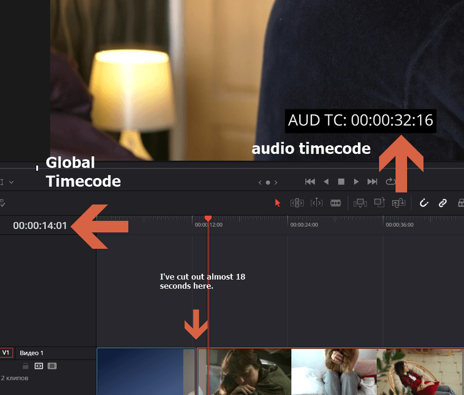Click the Overwrite Clip icon
Viewport: 464px width, 395px height.
[x=379, y=203]
